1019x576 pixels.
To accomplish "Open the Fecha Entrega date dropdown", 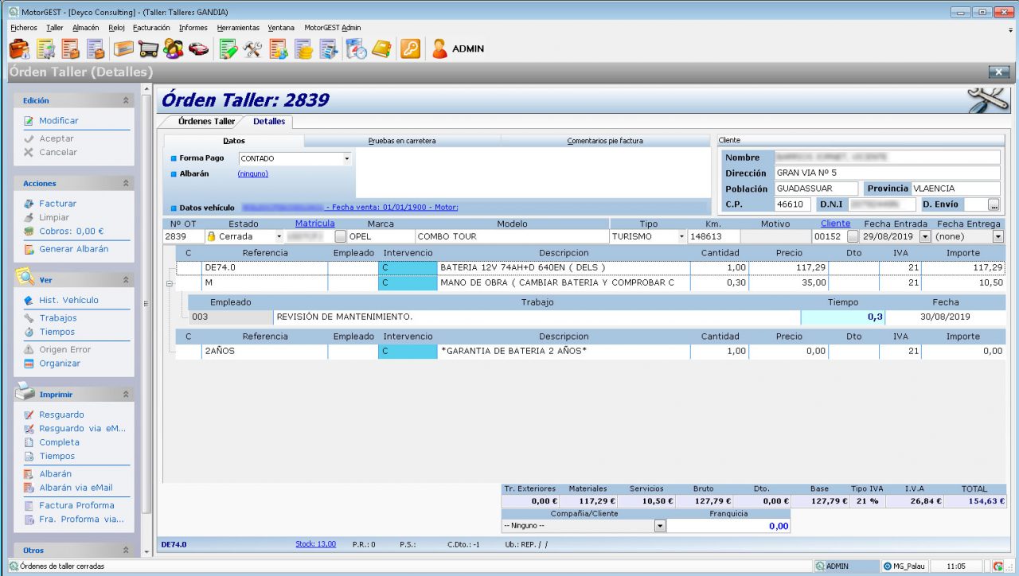I will coord(998,236).
